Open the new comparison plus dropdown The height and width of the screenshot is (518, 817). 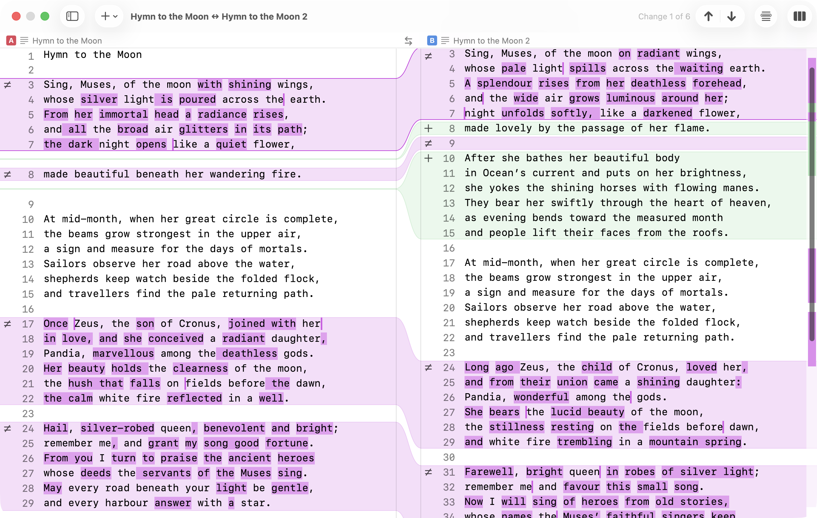pos(109,16)
